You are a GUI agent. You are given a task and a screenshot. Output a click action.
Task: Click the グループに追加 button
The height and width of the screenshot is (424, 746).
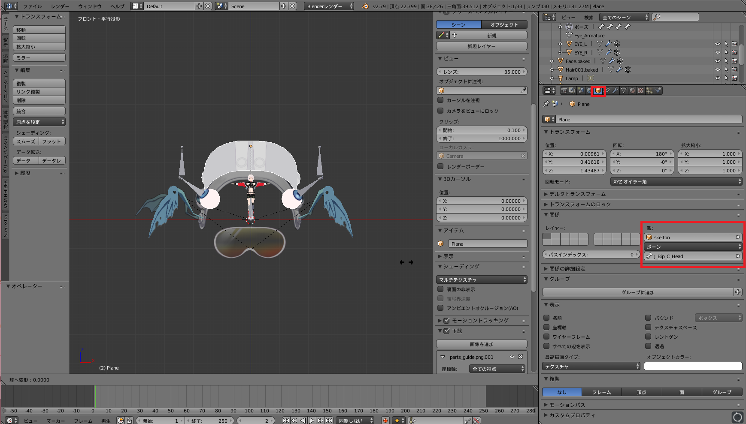click(x=638, y=292)
